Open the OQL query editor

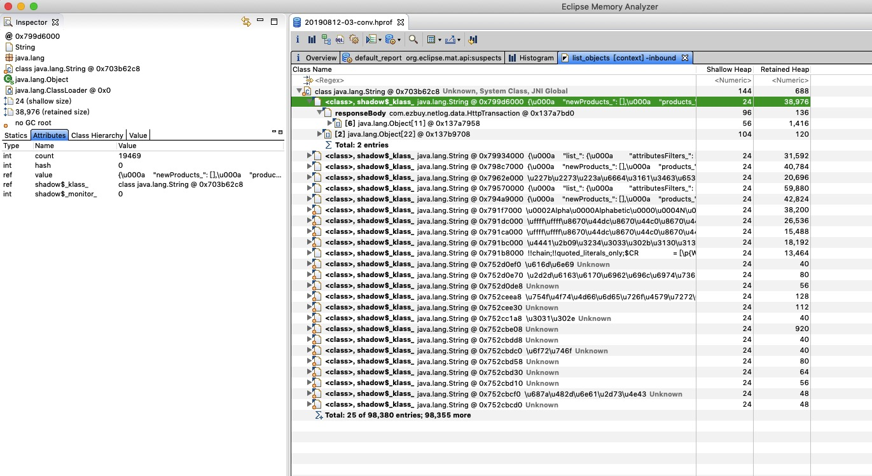click(340, 39)
